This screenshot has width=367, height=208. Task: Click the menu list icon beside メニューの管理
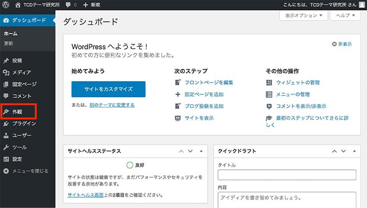click(269, 95)
